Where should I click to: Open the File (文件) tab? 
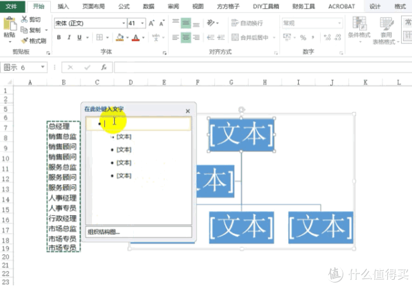(11, 6)
